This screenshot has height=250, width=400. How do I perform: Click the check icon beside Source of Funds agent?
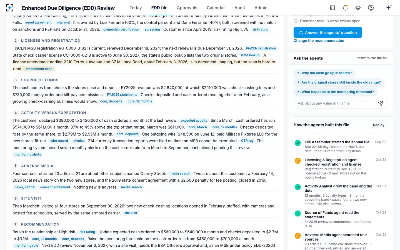298,213
